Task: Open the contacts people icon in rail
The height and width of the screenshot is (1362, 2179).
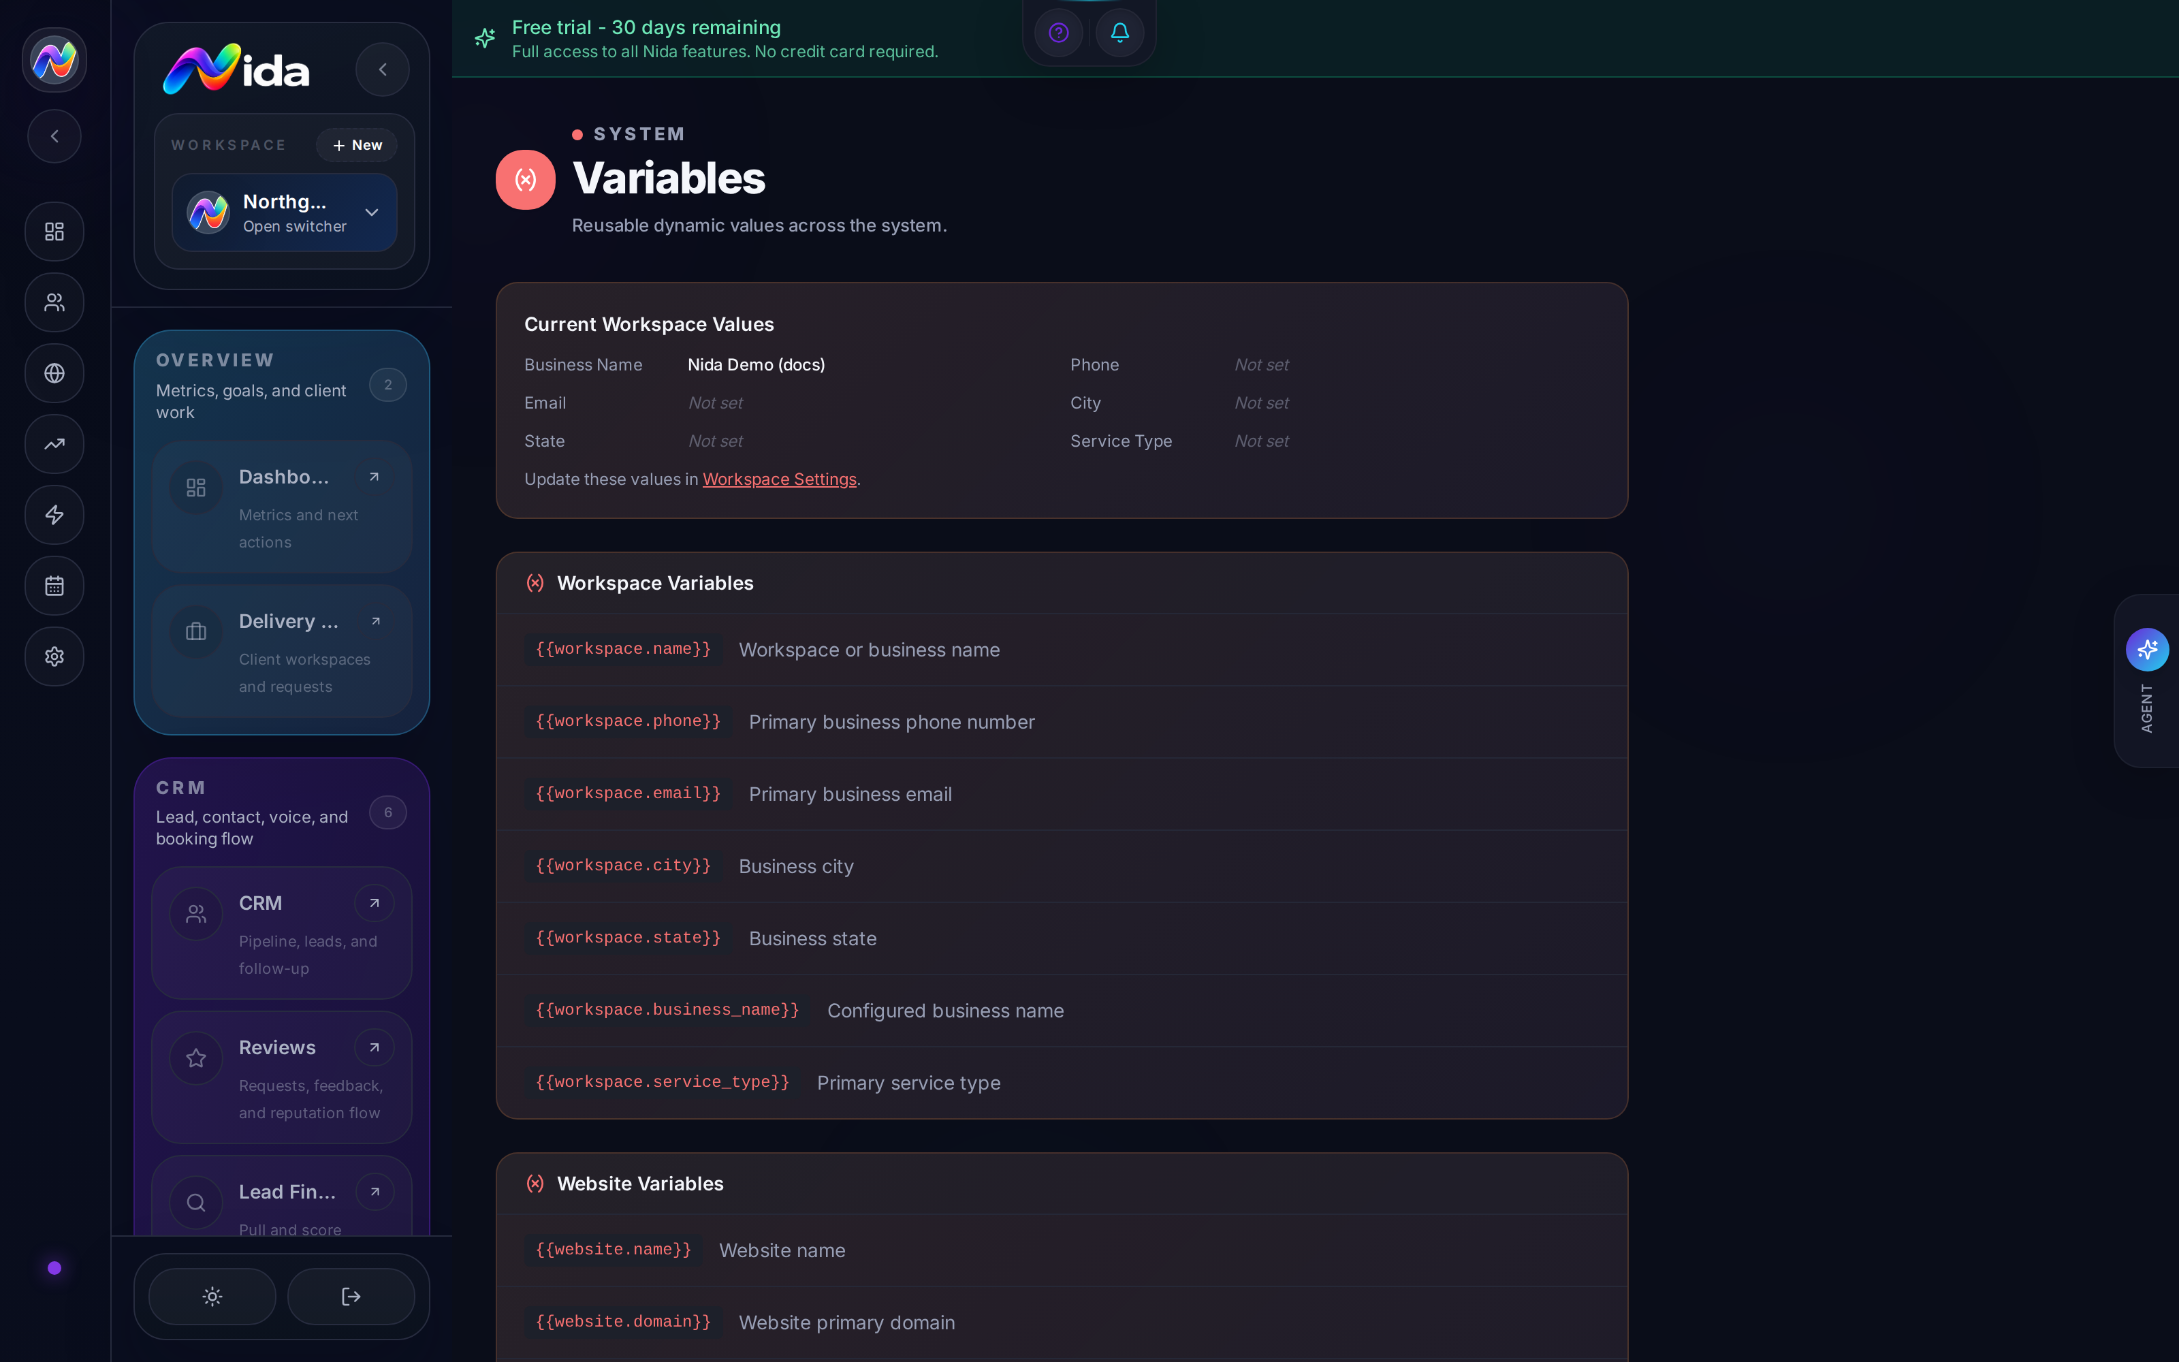Action: pos(54,302)
